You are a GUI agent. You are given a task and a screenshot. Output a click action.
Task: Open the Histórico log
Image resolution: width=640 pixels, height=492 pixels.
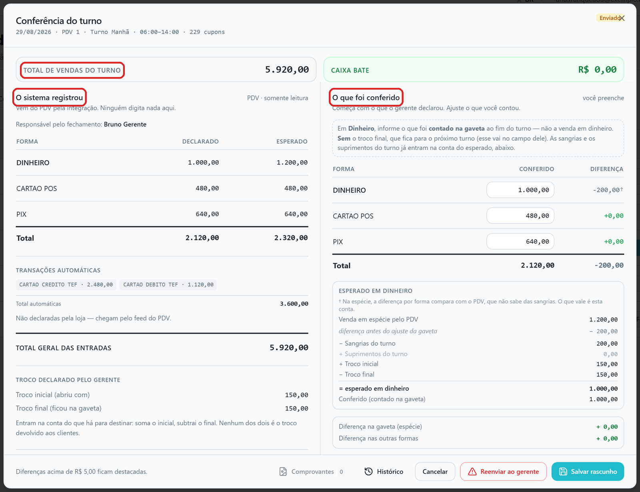tap(384, 472)
